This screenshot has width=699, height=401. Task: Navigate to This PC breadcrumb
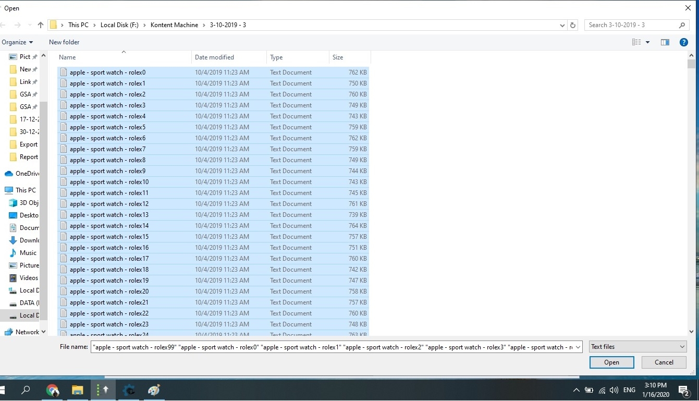78,25
